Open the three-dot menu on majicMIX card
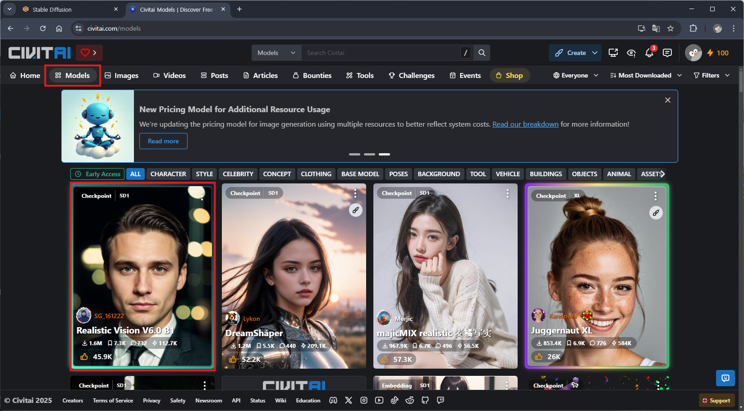 pyautogui.click(x=508, y=194)
